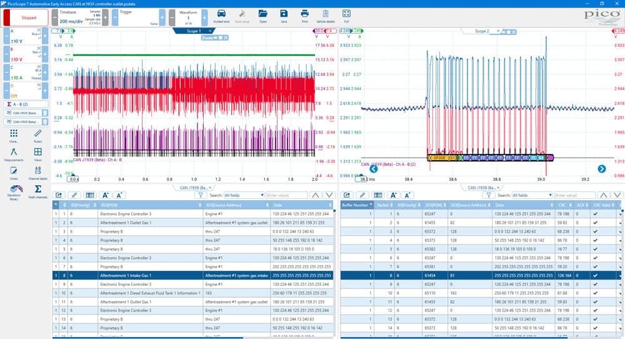Click the Print icon
This screenshot has width=625, height=339.
click(x=304, y=16)
